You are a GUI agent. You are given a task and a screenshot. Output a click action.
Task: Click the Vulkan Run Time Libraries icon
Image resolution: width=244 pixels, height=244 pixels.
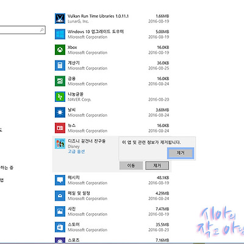tap(60, 18)
